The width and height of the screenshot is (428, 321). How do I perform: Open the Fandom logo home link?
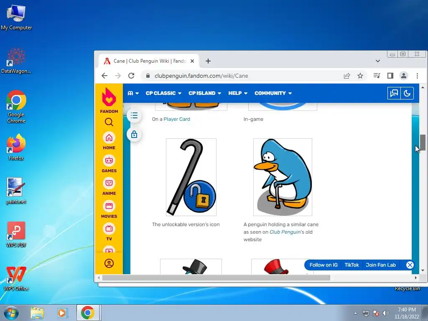tap(109, 100)
